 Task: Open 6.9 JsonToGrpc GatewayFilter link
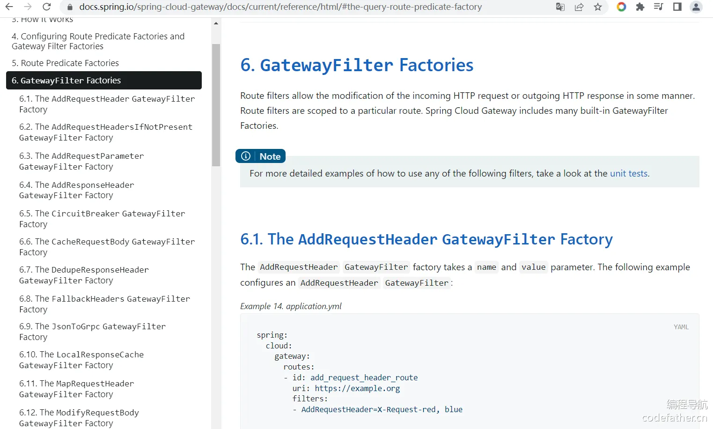click(92, 332)
